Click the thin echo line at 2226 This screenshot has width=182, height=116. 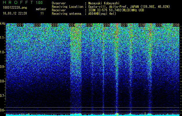[103, 69]
